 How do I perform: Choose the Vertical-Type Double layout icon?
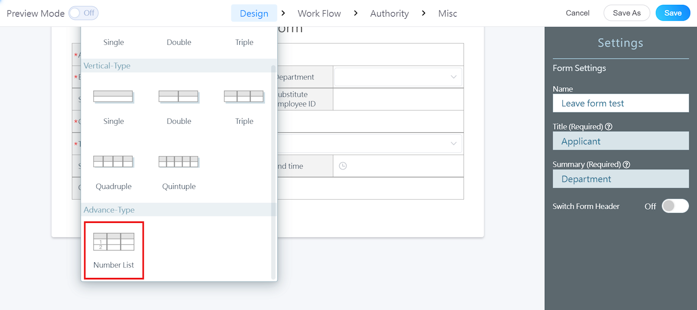pos(179,97)
